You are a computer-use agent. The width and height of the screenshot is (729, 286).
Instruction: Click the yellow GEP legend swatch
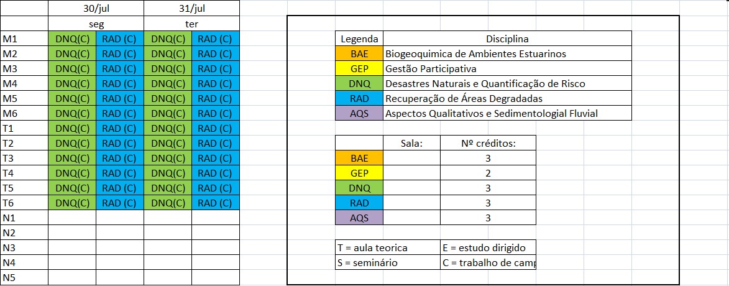pos(359,69)
